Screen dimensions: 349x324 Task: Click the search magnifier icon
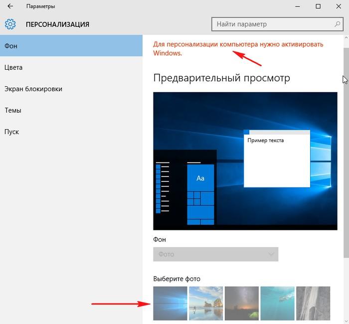(337, 24)
